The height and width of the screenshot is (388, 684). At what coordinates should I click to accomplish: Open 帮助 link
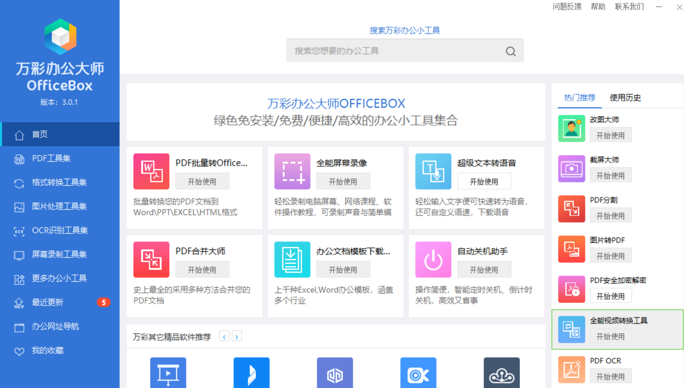598,7
